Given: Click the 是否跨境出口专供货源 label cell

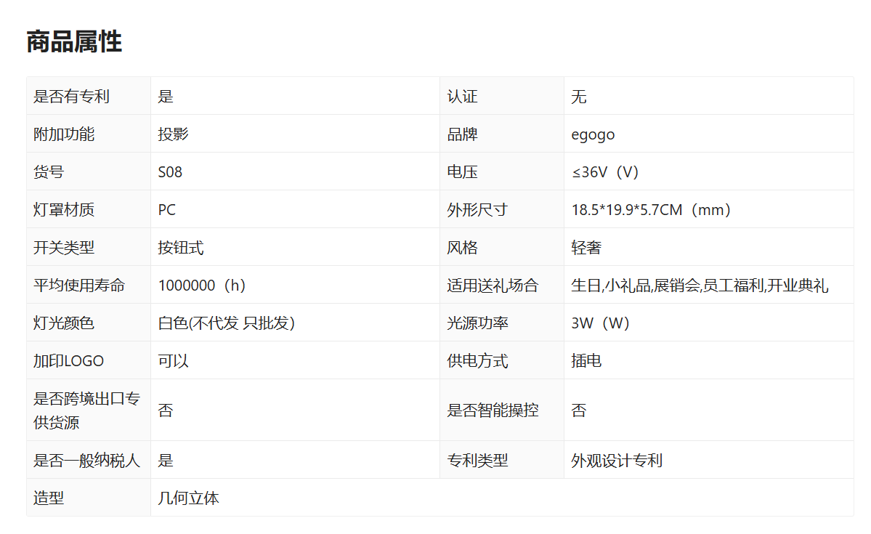Looking at the screenshot, I should coord(87,410).
